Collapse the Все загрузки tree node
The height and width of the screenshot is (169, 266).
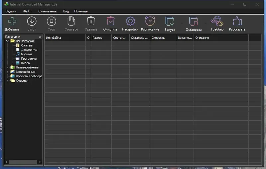point(7,41)
